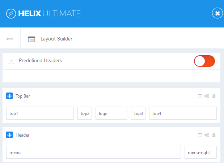
Task: Select the top4 column block
Action: click(183, 113)
